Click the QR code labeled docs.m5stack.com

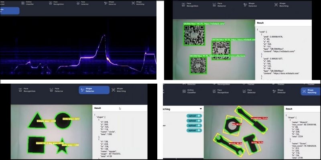(x=221, y=50)
